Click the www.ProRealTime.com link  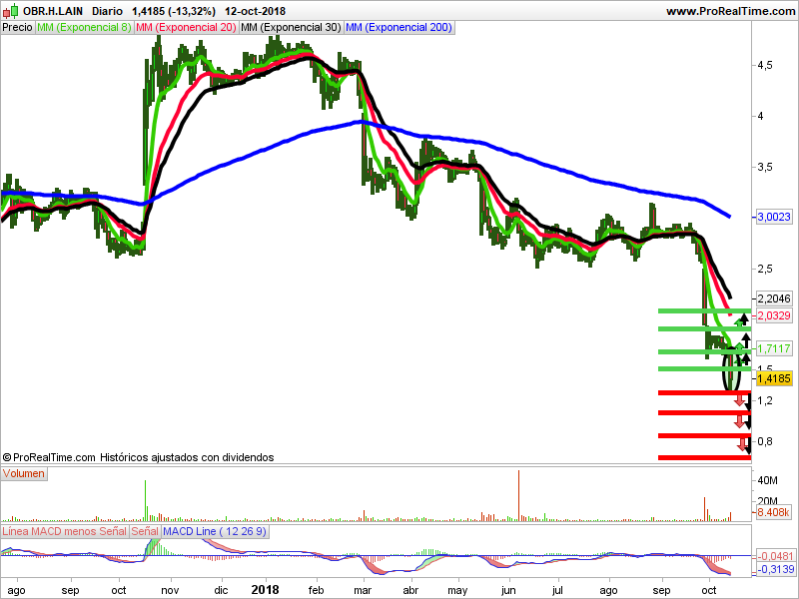pyautogui.click(x=730, y=11)
